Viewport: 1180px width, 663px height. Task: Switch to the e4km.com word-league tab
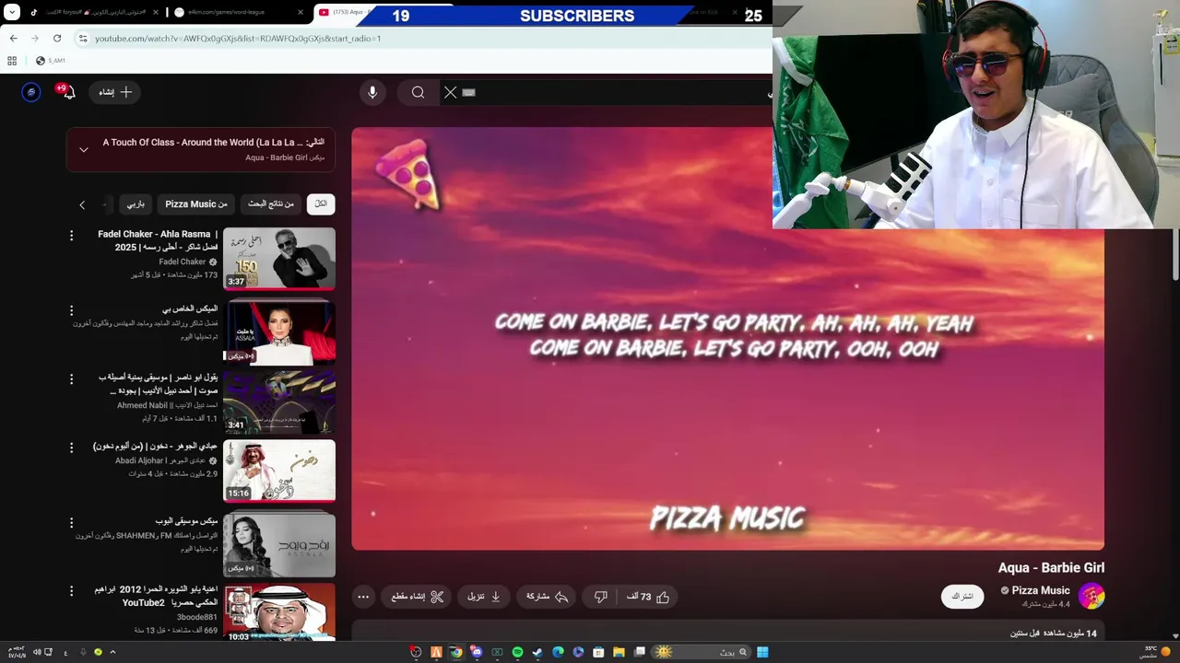click(x=239, y=12)
